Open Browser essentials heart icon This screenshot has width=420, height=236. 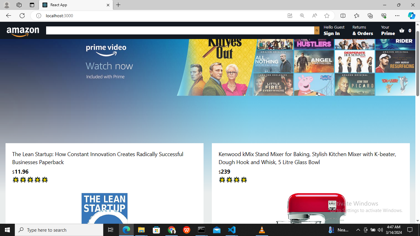coord(384,16)
